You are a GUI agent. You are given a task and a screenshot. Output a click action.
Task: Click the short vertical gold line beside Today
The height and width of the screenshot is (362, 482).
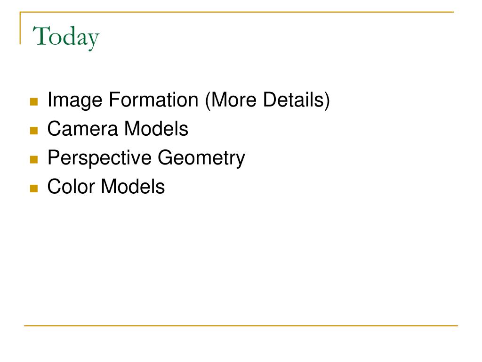[x=20, y=28]
